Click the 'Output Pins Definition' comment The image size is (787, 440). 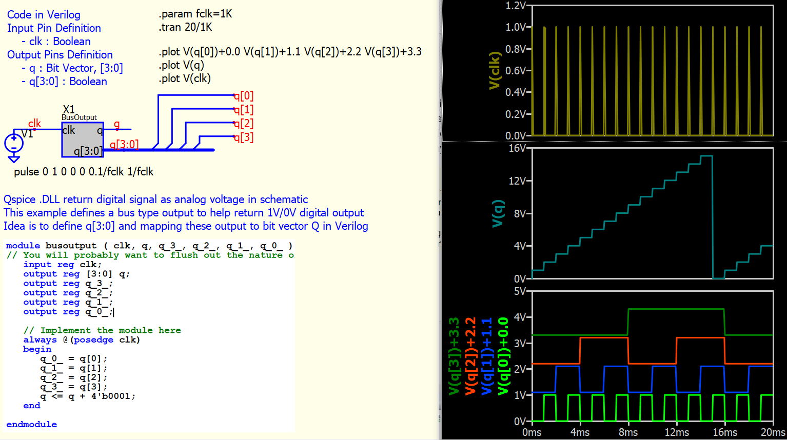(60, 55)
